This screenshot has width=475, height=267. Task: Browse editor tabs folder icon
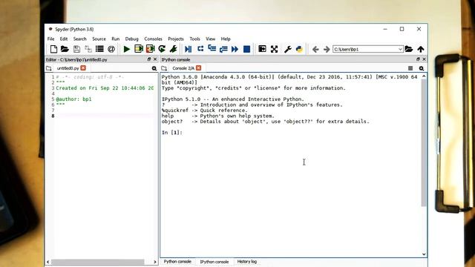48,68
